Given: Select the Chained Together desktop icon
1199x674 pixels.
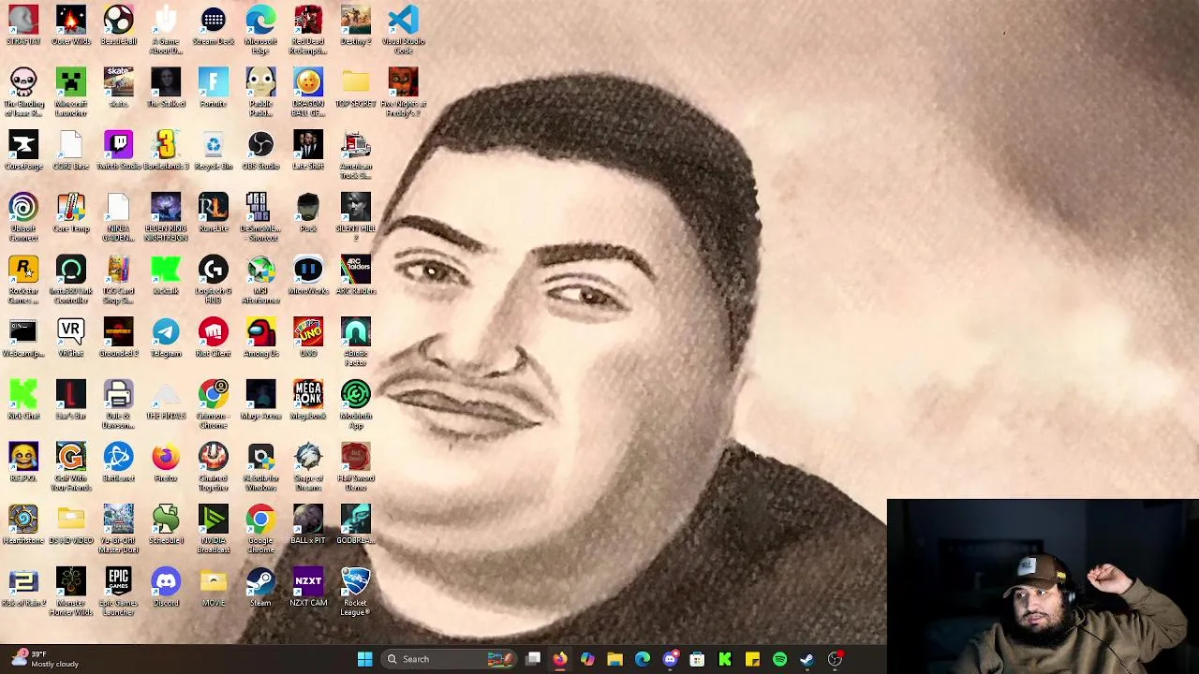Looking at the screenshot, I should (214, 467).
